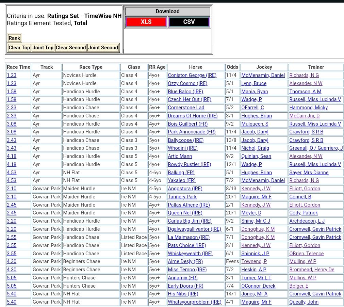Screen dimensions: 344x307
Task: Download ratings as XLS file
Action: (x=146, y=22)
